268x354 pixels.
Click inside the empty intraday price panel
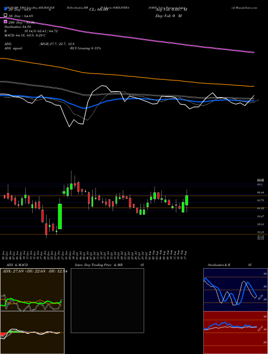click(107, 300)
